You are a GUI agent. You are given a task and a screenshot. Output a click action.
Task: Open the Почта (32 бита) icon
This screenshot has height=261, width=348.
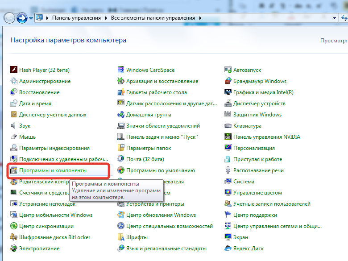click(121, 159)
